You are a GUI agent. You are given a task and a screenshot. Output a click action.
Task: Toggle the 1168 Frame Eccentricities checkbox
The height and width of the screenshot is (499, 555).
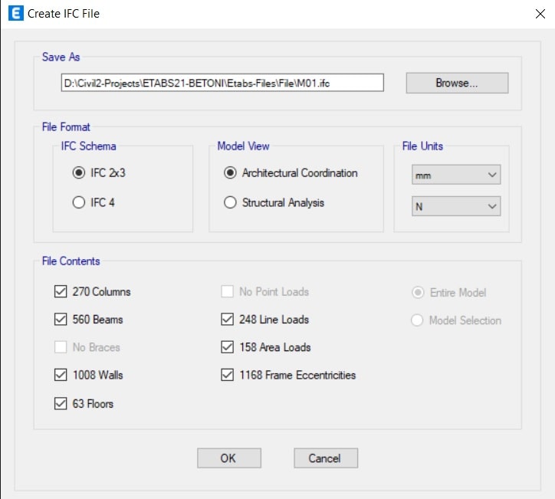click(x=227, y=376)
